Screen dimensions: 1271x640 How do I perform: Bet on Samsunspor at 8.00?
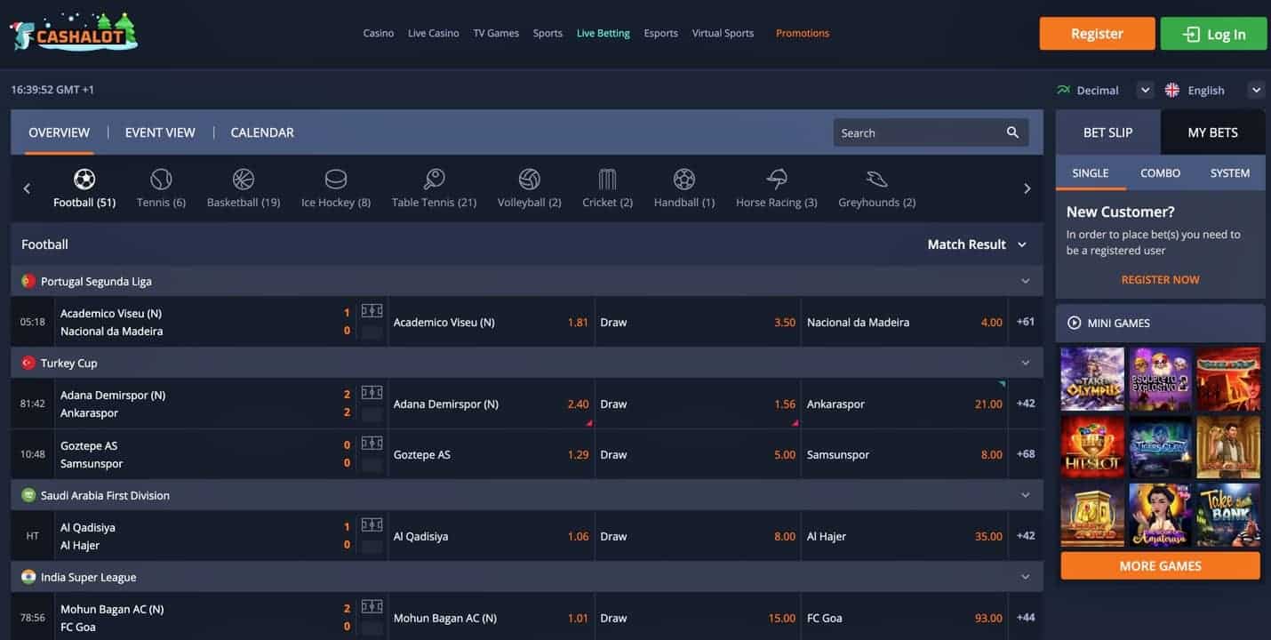click(905, 454)
